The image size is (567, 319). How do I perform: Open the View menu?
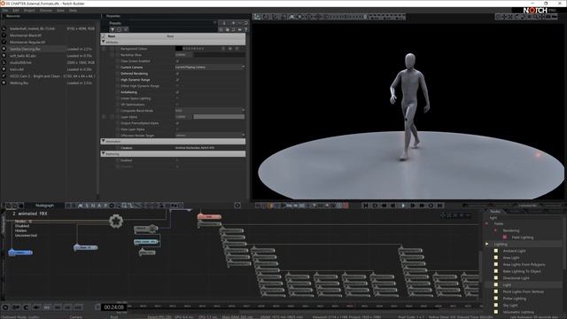60,11
